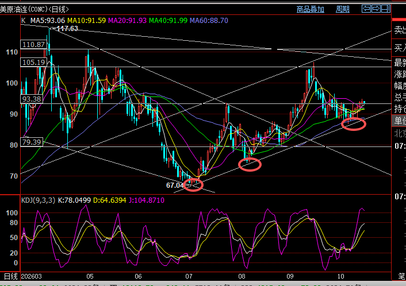The height and width of the screenshot is (286, 406).
Task: Toggle the split panel layout icon
Action: pyautogui.click(x=385, y=9)
